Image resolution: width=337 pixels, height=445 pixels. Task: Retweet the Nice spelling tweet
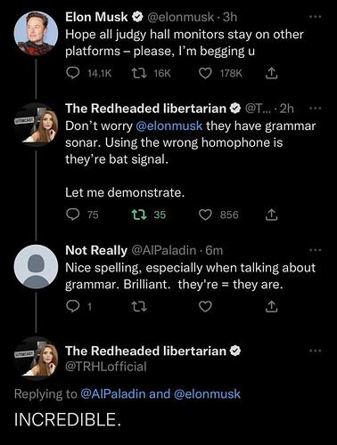[x=139, y=306]
